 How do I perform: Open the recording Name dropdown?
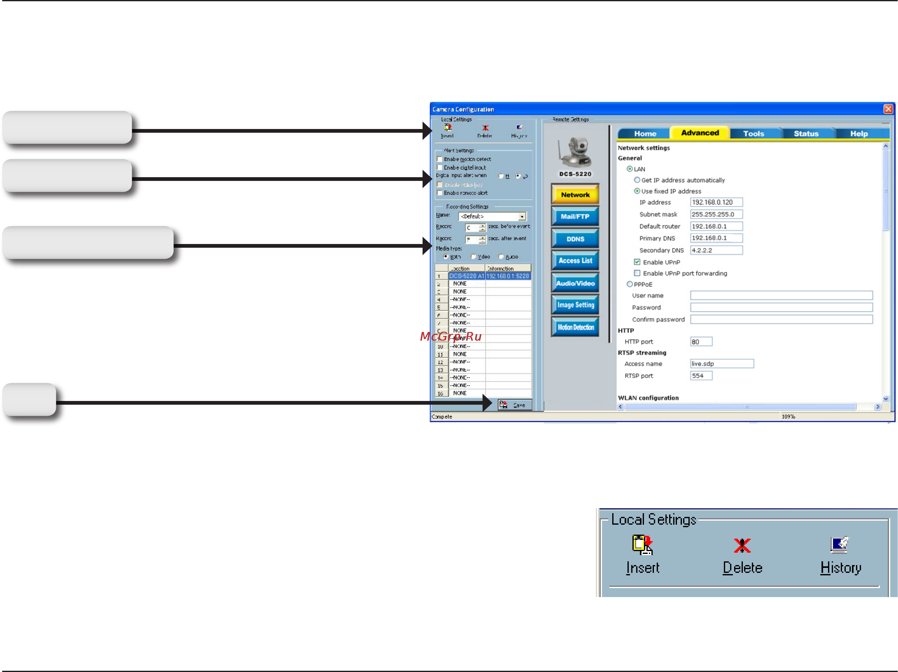(x=522, y=217)
